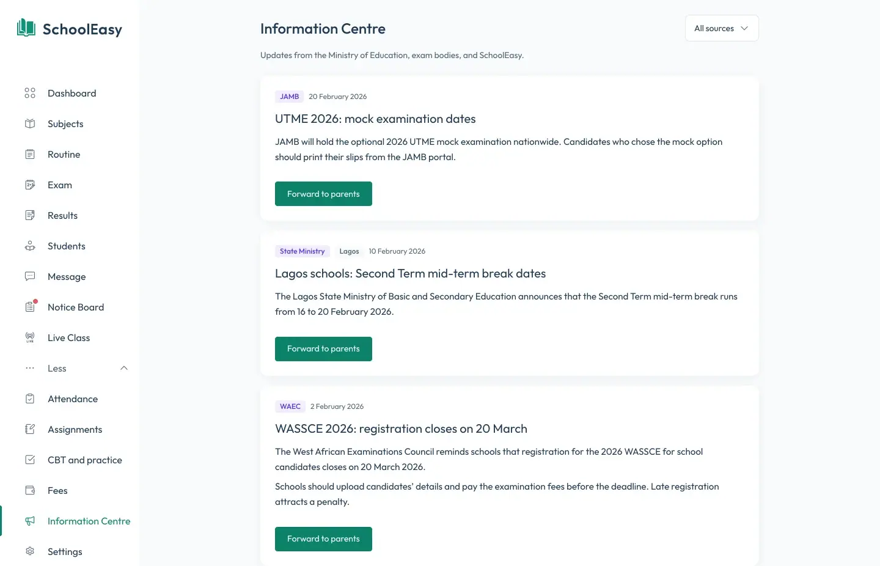The width and height of the screenshot is (880, 566).
Task: Open the Message section
Action: coord(67,276)
